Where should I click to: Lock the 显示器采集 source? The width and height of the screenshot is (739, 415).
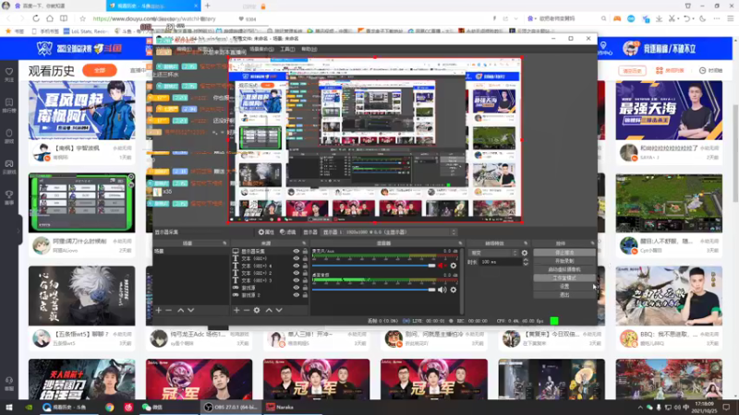click(305, 251)
